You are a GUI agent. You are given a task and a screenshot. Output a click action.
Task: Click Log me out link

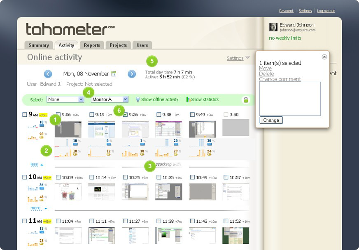pos(326,11)
